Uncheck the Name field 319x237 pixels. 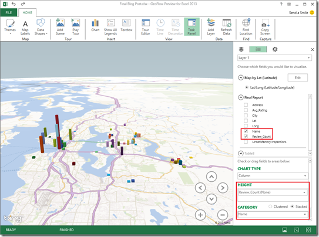[246, 131]
